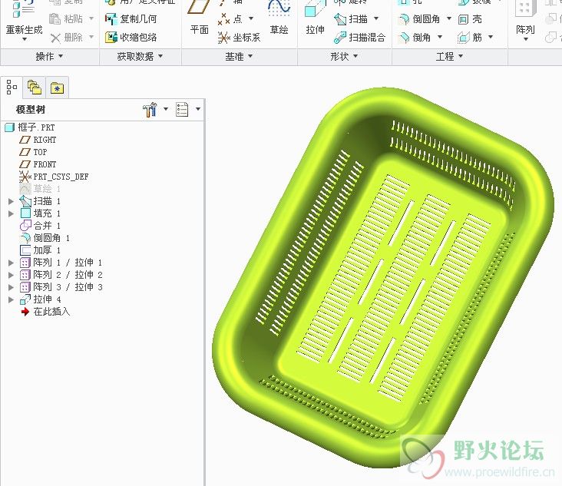562x486 pixels.
Task: Open the favorites tab
Action: pos(57,87)
